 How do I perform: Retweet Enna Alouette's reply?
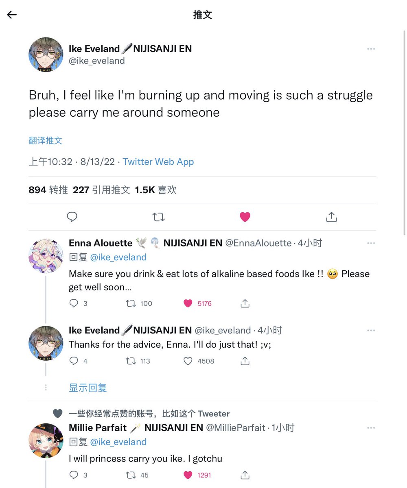point(131,303)
